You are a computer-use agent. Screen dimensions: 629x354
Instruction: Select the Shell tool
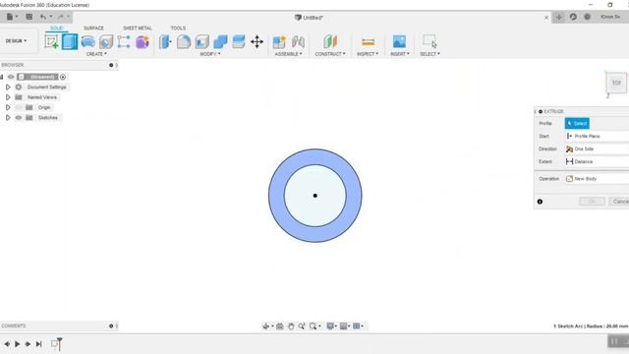point(201,41)
